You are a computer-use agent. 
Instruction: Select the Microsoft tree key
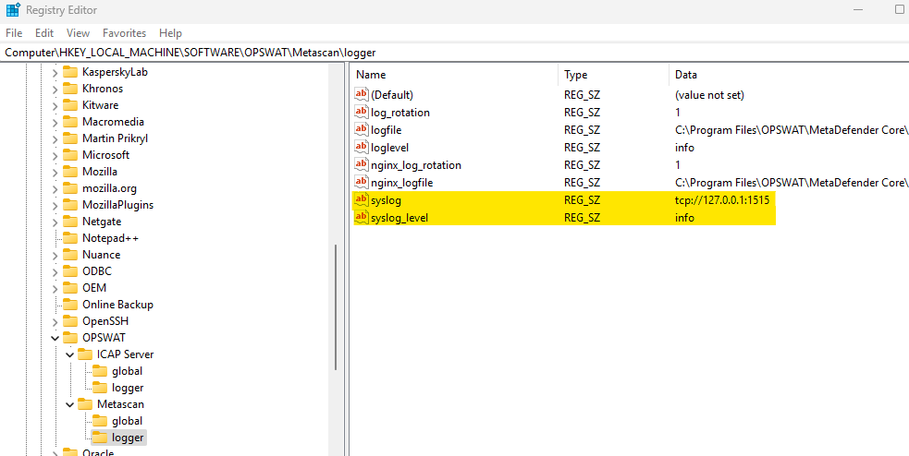(106, 155)
